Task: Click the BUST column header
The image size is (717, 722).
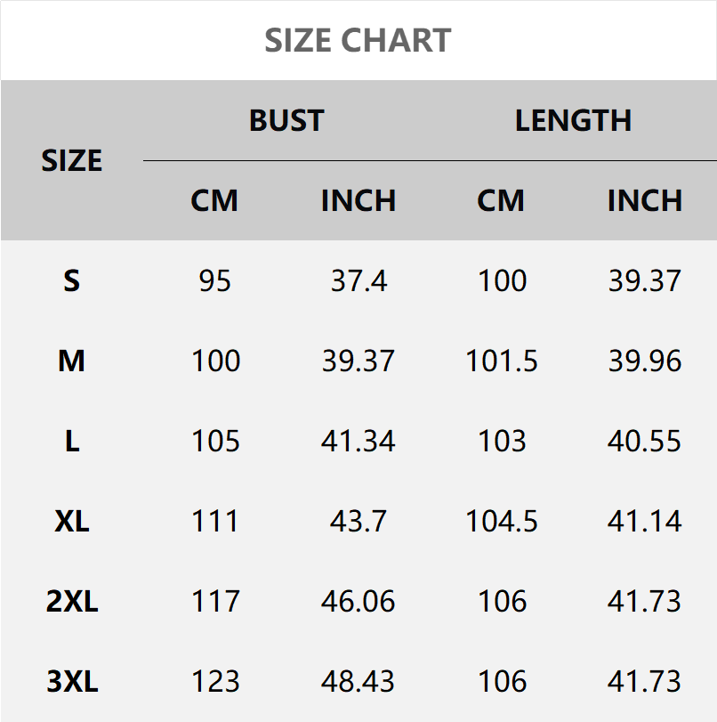Action: 286,120
